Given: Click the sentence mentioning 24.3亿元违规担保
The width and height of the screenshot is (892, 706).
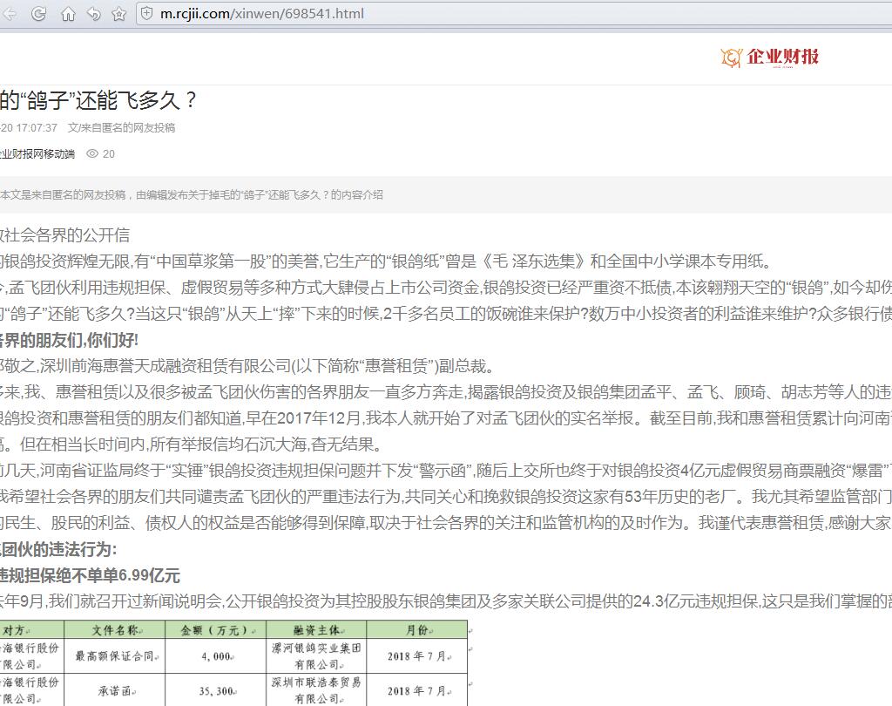Looking at the screenshot, I should (x=446, y=601).
